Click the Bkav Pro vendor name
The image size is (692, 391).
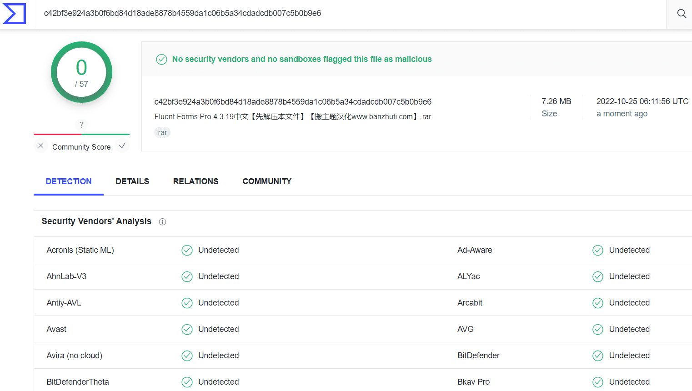click(473, 382)
